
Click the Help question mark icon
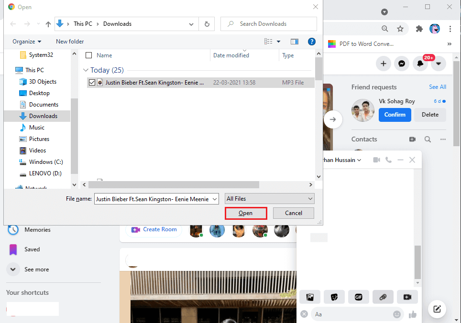point(312,42)
